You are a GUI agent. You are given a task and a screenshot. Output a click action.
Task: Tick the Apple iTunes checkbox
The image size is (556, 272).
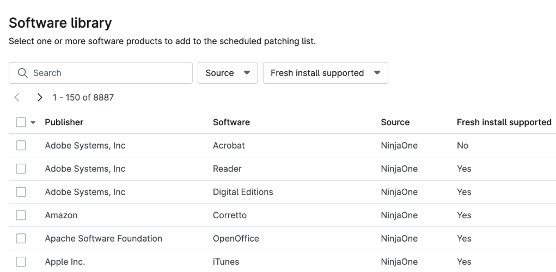(21, 262)
